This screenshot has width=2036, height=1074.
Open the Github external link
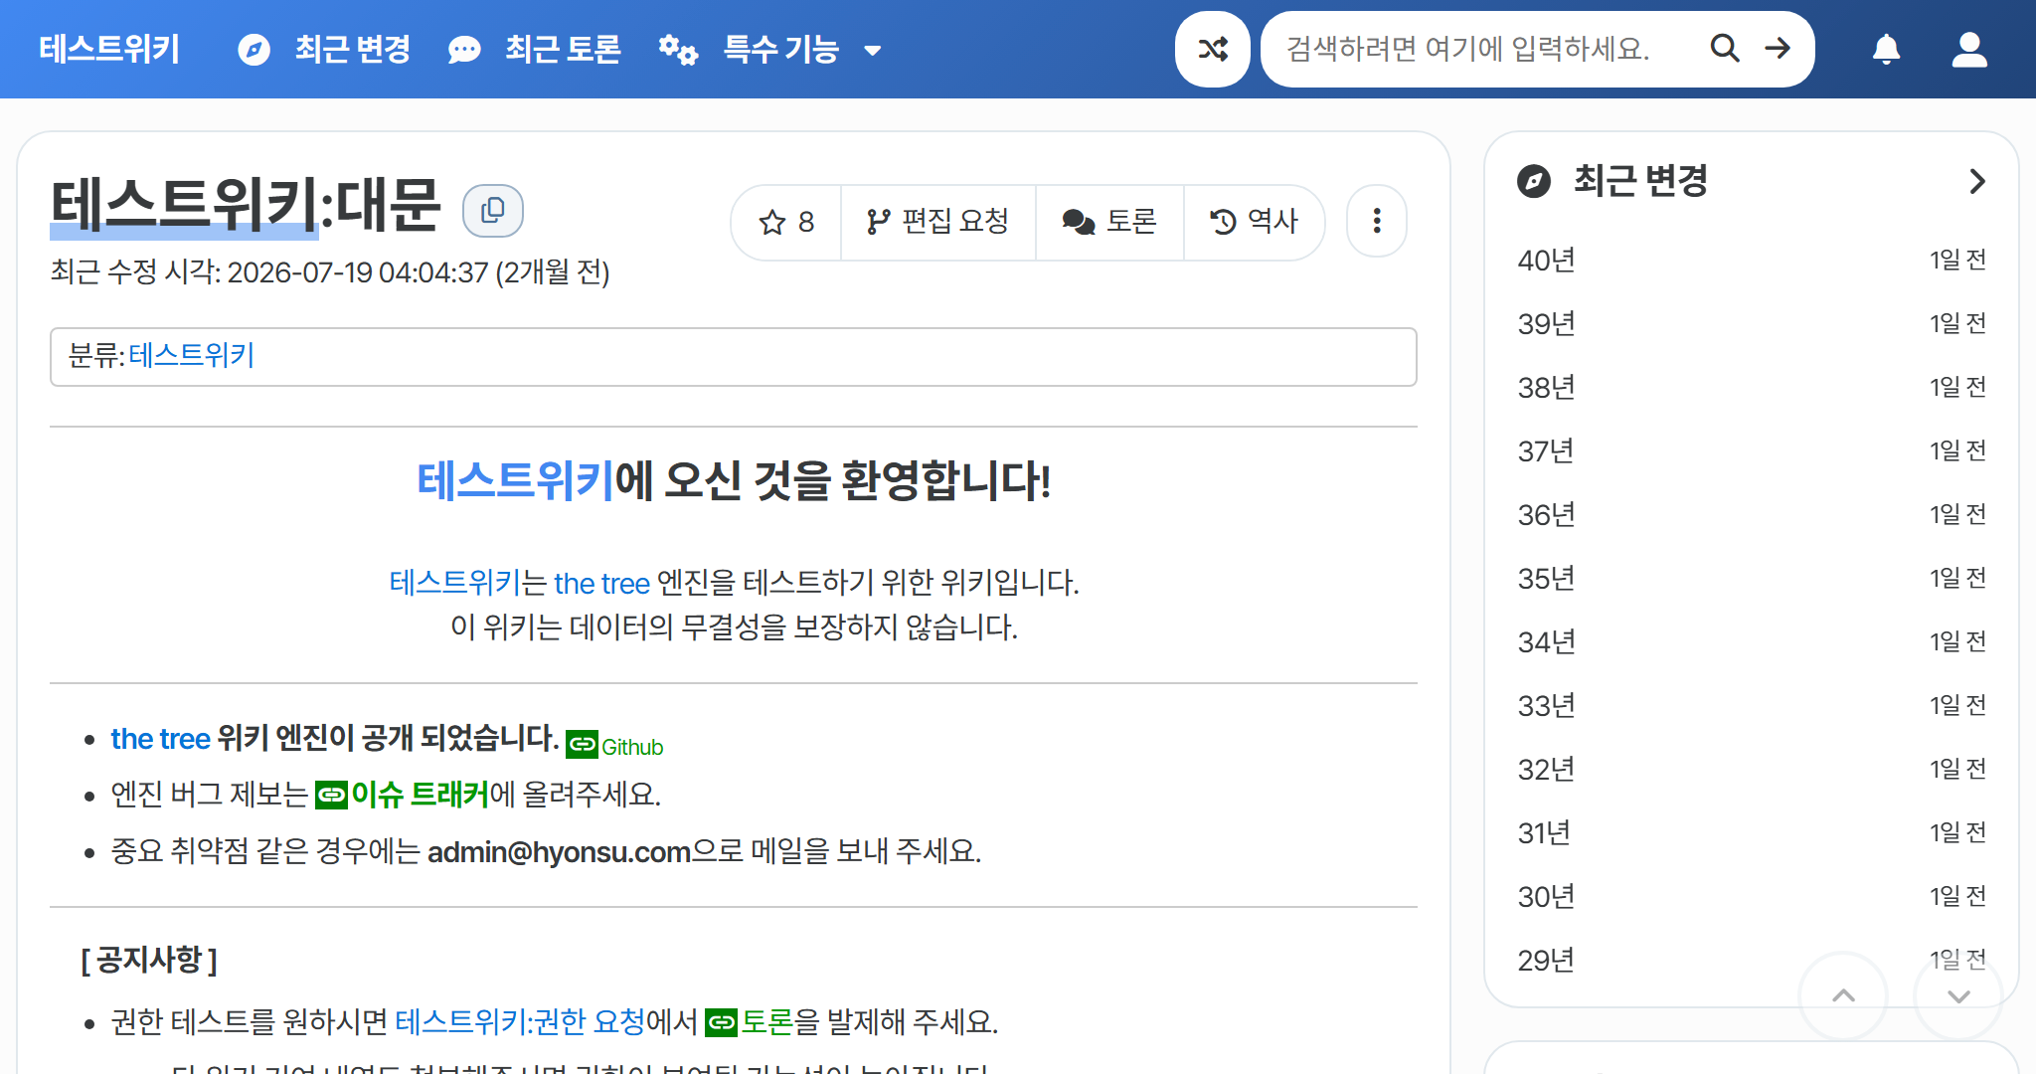[614, 746]
